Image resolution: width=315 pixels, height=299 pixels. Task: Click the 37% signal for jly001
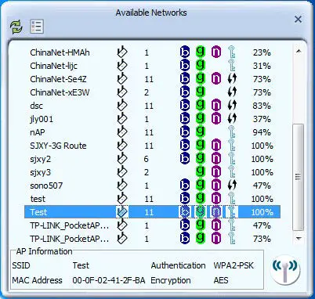(262, 119)
